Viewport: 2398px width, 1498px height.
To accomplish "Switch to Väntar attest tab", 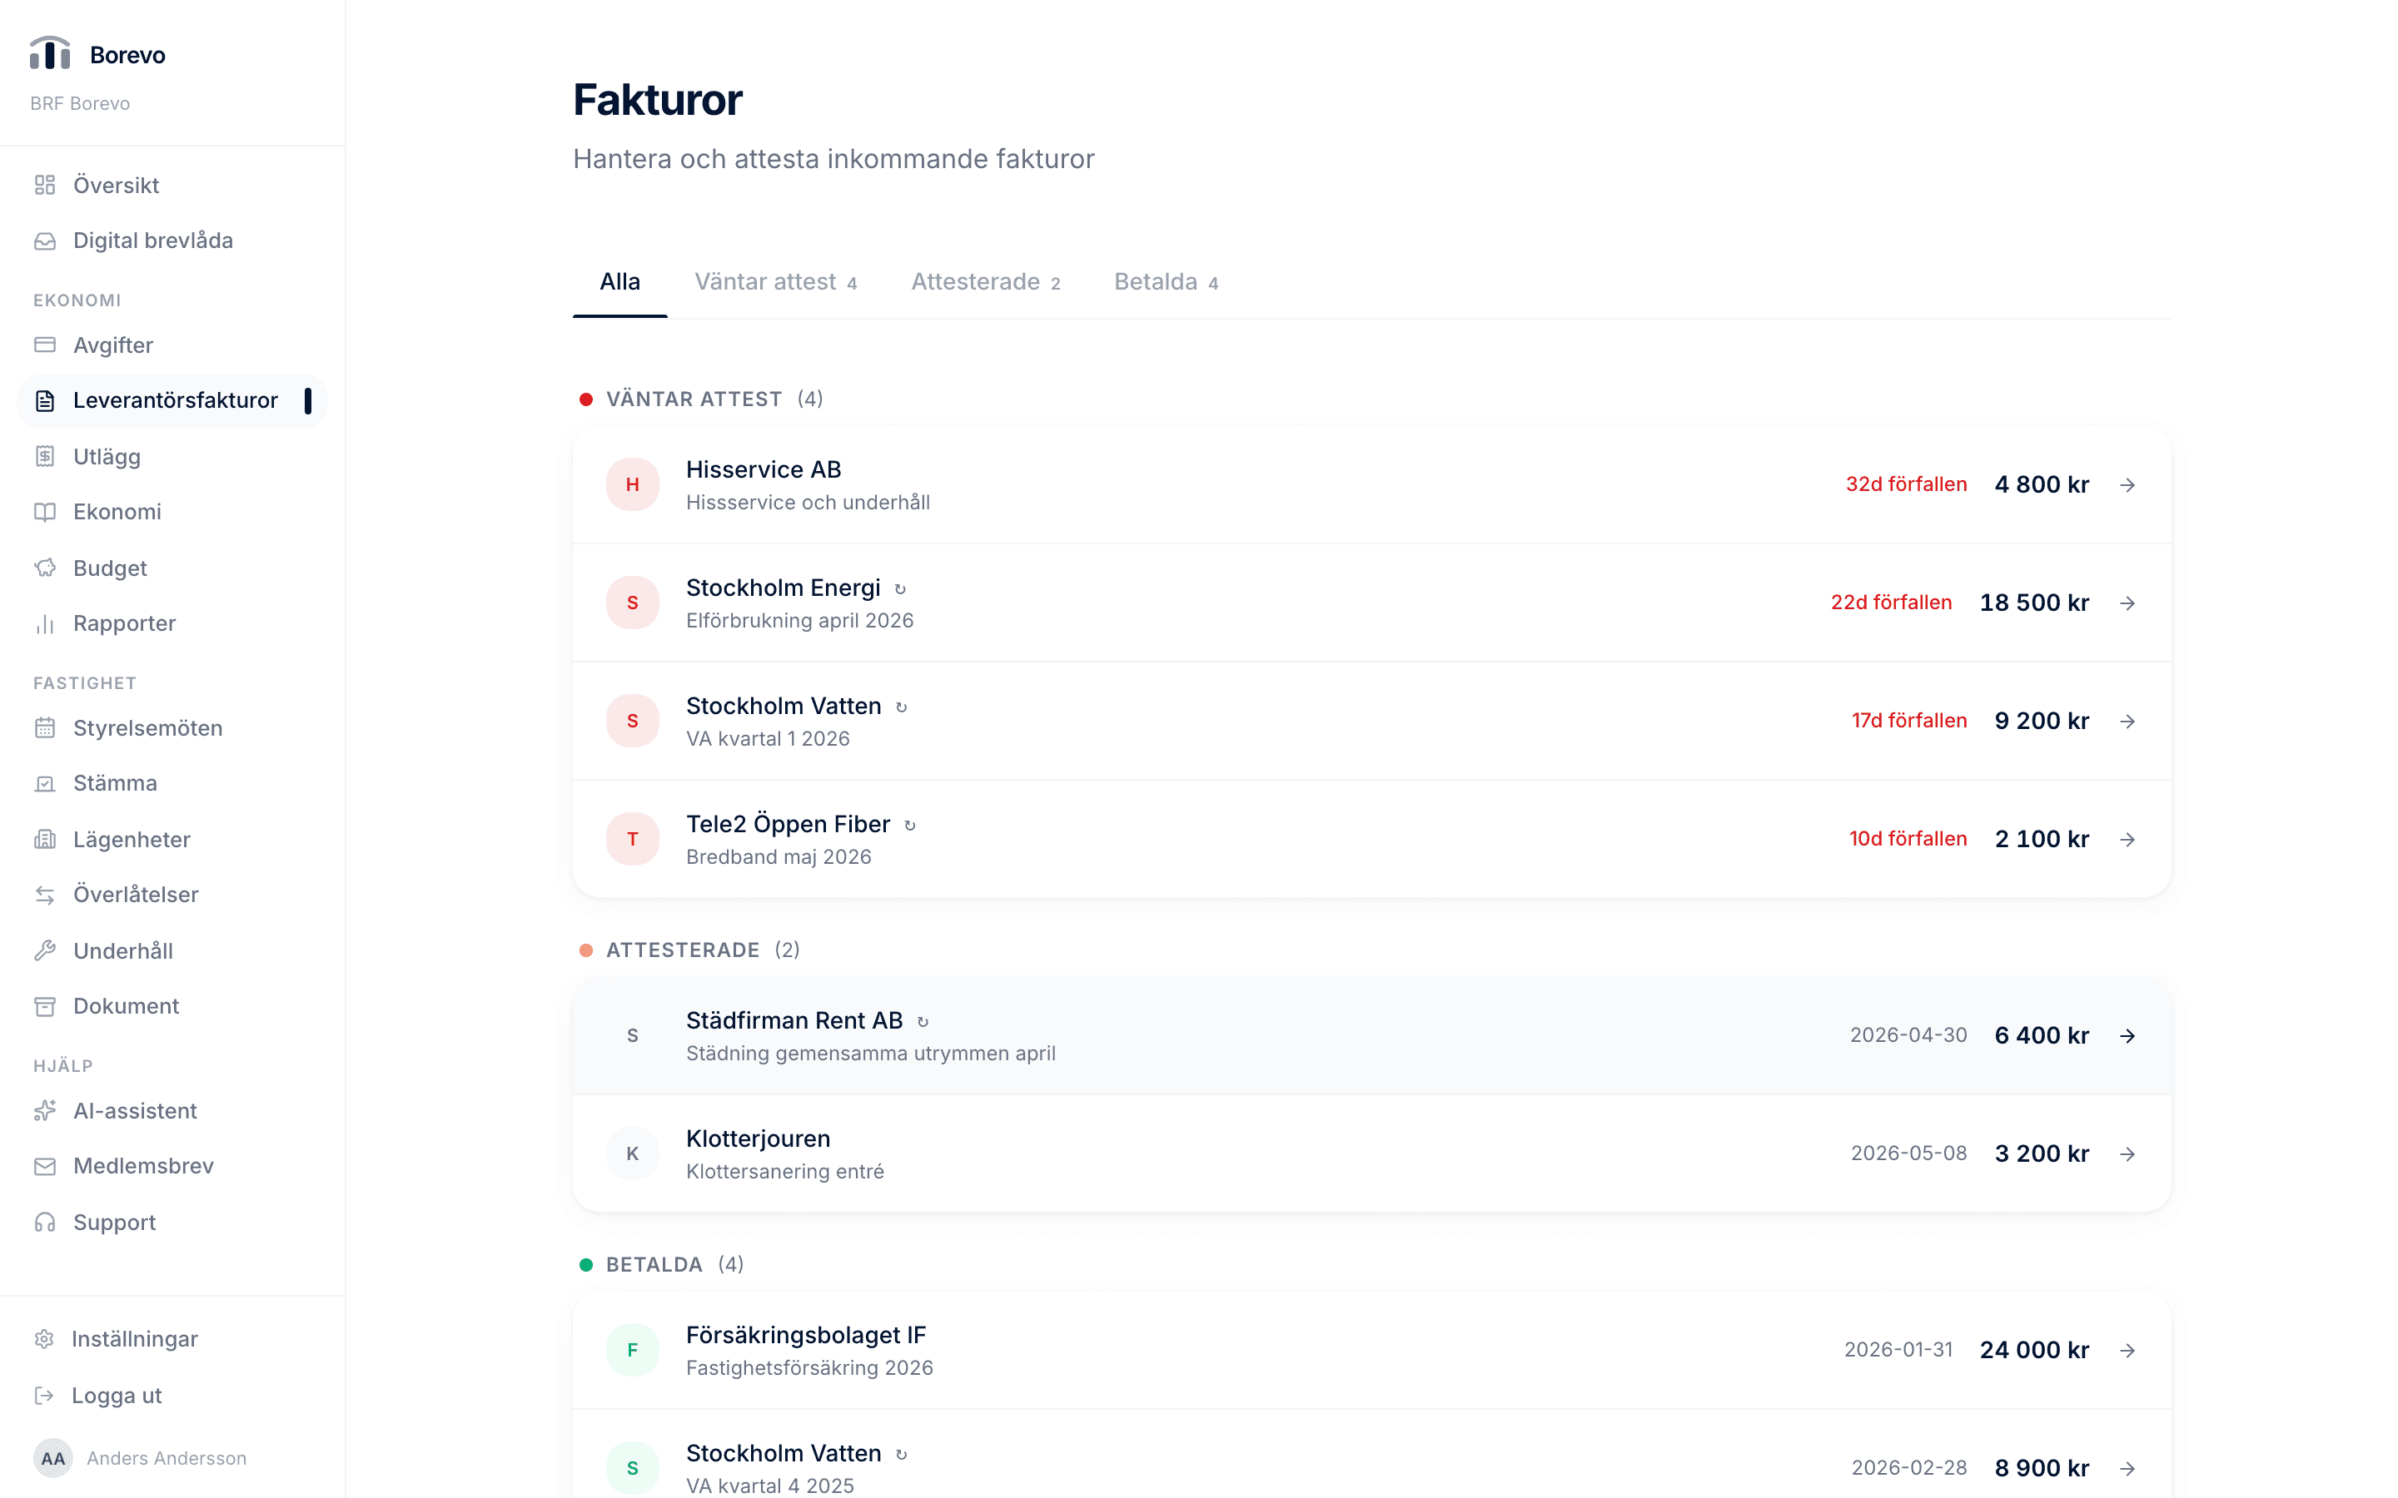I will tap(776, 282).
